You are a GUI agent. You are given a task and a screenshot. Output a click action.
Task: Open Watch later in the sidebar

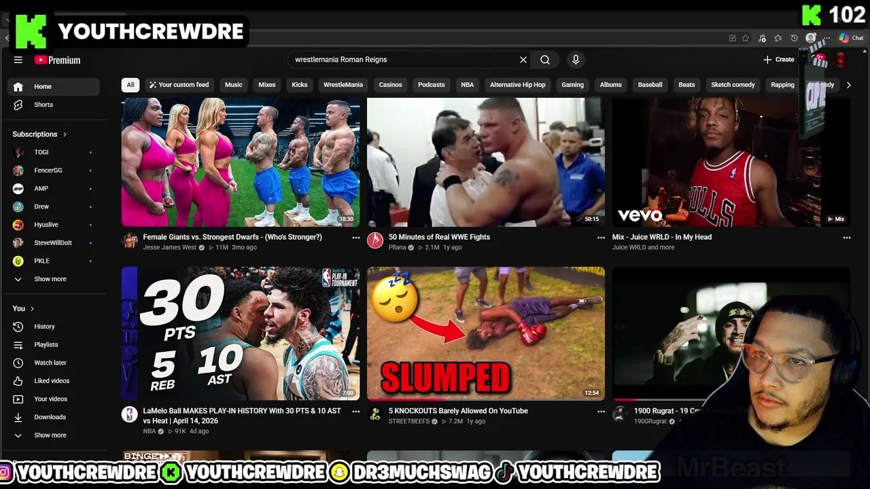[x=54, y=363]
